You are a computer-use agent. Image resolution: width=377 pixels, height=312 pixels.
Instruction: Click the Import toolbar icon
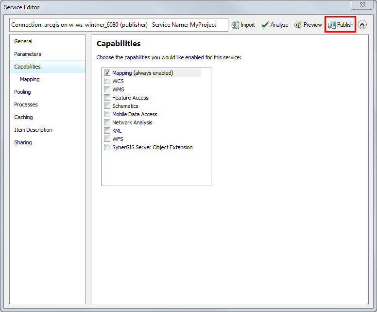[236, 25]
